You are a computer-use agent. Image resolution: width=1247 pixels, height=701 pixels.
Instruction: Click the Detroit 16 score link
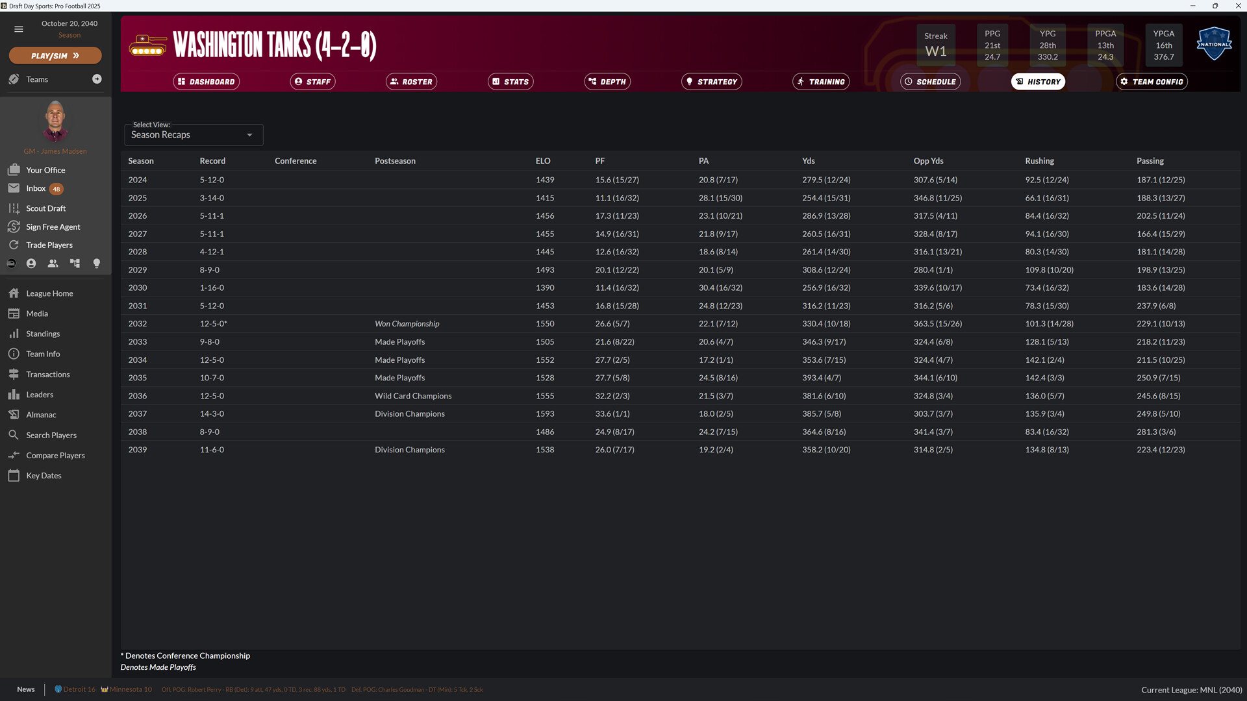point(75,689)
